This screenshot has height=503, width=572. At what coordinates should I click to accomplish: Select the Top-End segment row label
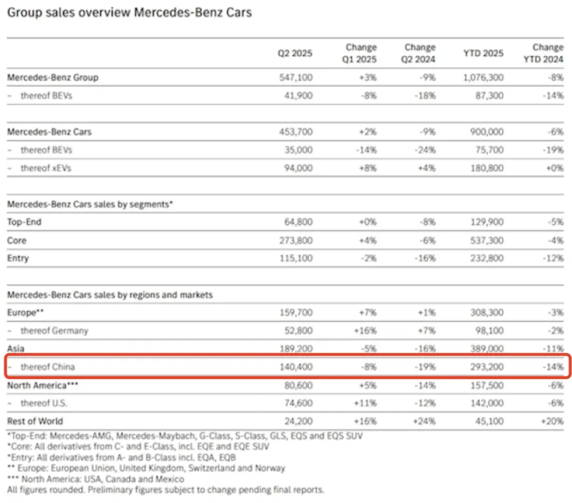coord(24,222)
